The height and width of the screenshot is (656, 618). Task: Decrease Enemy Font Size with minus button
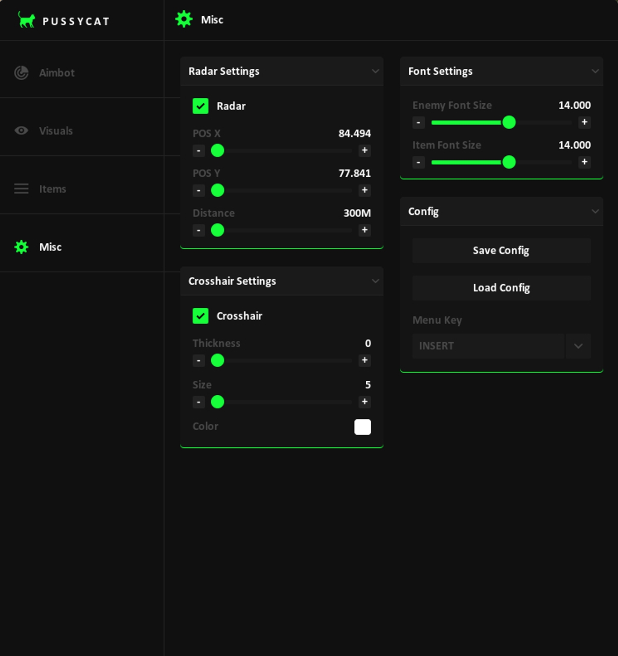(x=418, y=122)
